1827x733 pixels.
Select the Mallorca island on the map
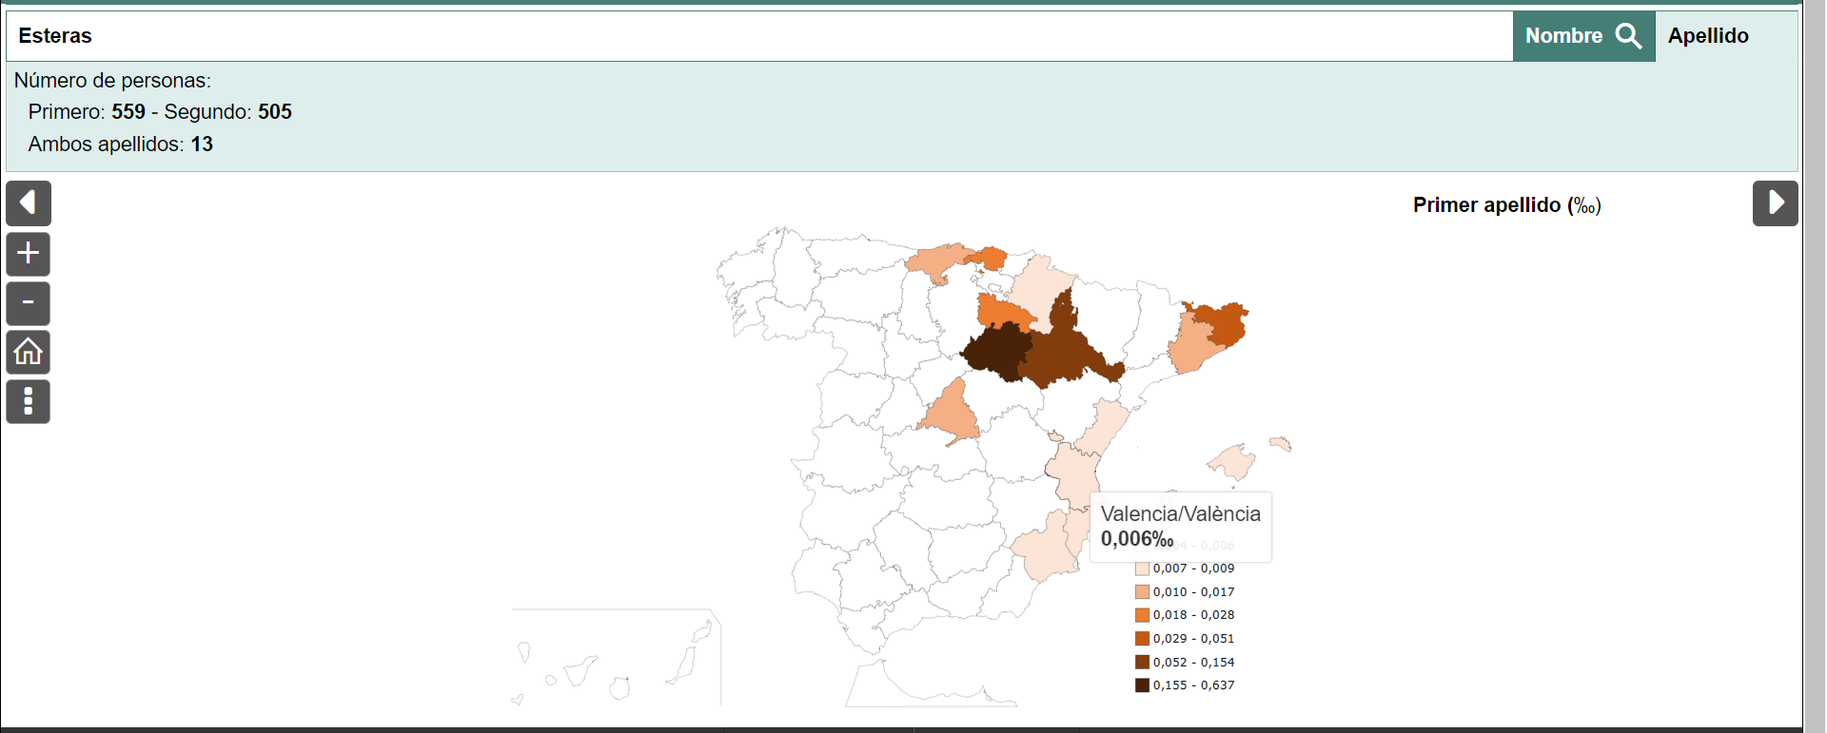click(x=1234, y=462)
